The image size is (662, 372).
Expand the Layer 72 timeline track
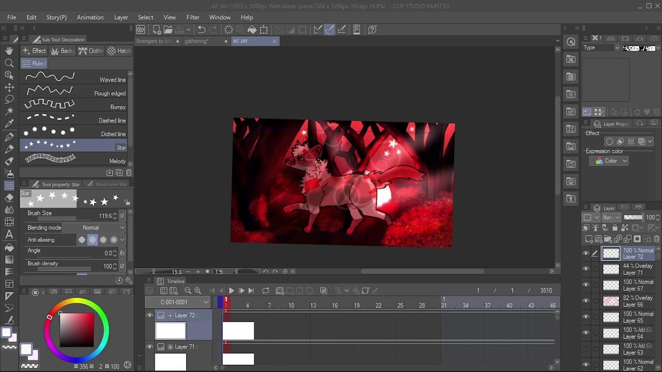170,315
